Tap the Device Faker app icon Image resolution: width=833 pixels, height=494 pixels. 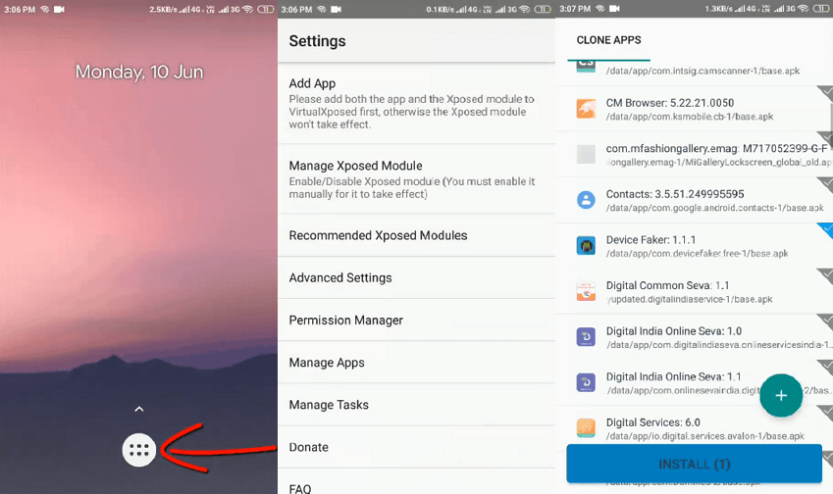(586, 246)
